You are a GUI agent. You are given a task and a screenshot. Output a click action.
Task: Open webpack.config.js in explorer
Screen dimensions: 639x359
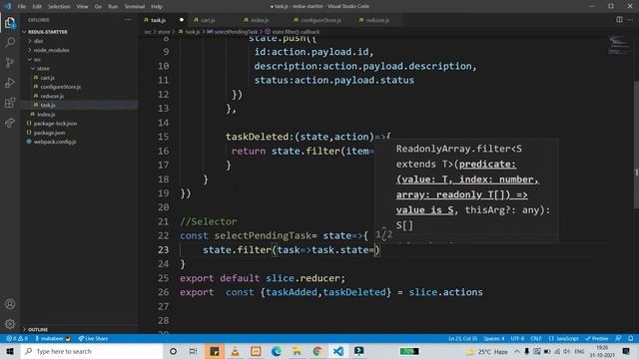[55, 142]
